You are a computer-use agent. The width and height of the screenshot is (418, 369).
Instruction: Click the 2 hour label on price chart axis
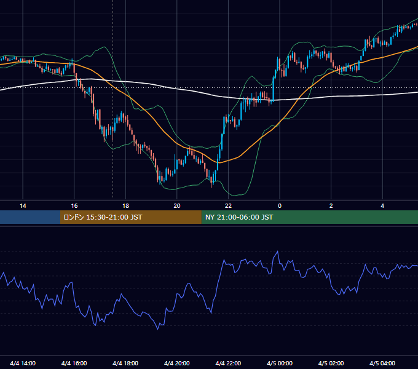pyautogui.click(x=331, y=206)
